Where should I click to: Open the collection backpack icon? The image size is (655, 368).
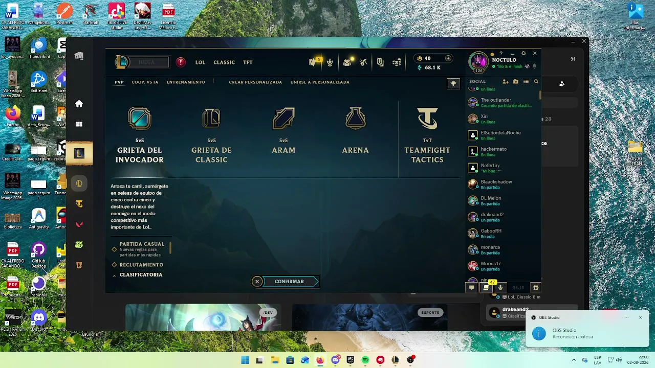pyautogui.click(x=380, y=62)
